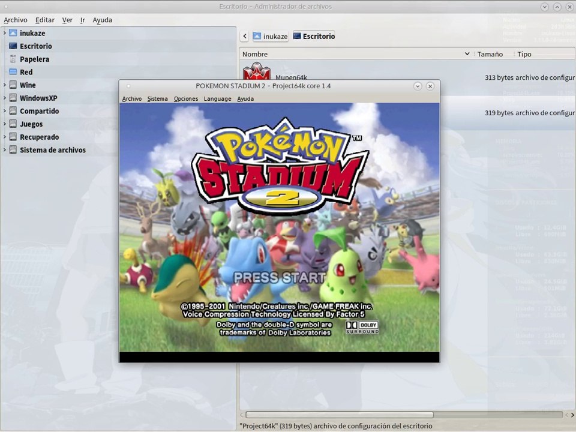Click the inukaze path bar button
The image size is (576, 432).
pos(270,37)
